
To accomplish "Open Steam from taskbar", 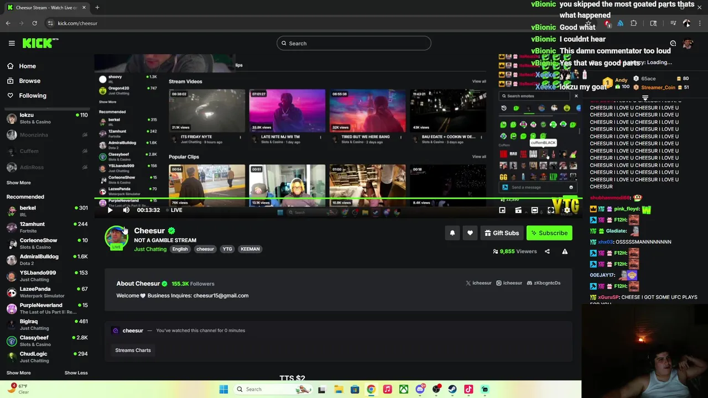I will point(452,390).
